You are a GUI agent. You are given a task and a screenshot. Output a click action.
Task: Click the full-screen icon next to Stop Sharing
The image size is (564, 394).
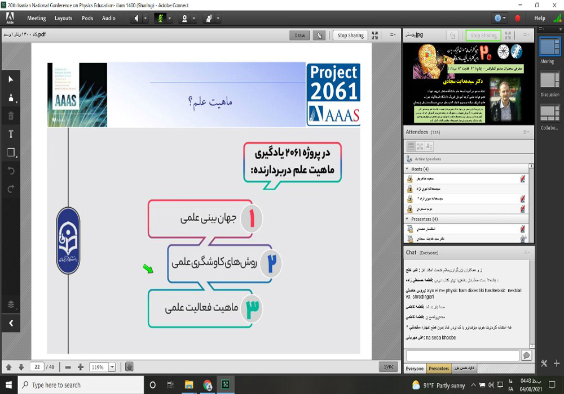pos(376,35)
